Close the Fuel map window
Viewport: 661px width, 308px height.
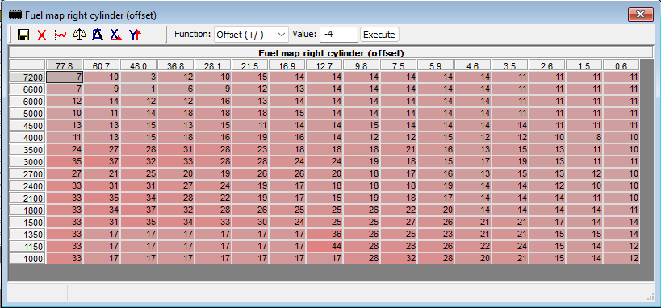coord(640,15)
